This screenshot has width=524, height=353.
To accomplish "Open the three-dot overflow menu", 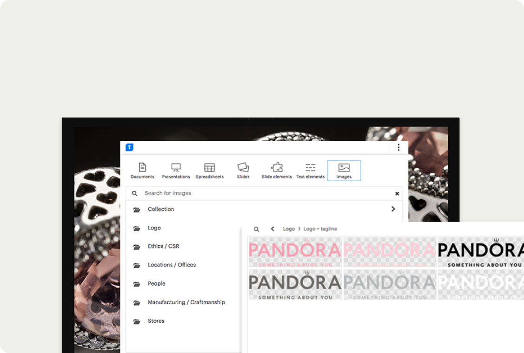I will click(x=398, y=147).
